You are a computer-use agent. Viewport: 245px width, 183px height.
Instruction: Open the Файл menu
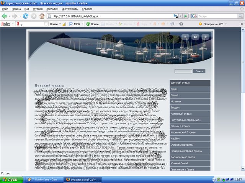pyautogui.click(x=5, y=9)
